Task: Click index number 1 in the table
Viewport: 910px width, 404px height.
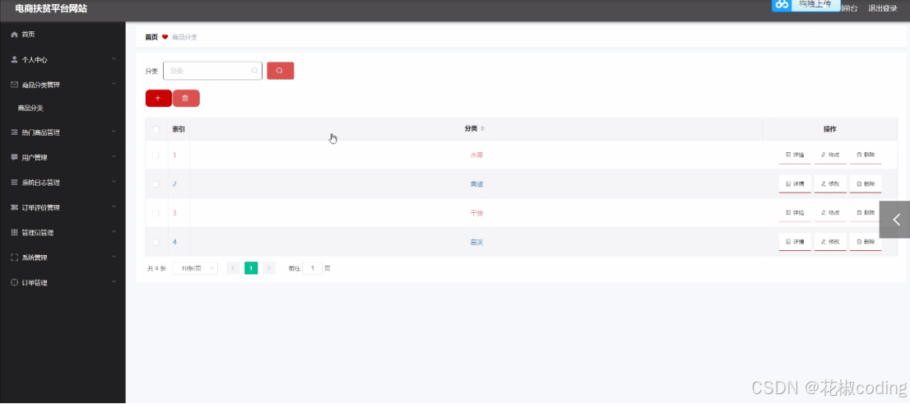Action: coord(174,155)
